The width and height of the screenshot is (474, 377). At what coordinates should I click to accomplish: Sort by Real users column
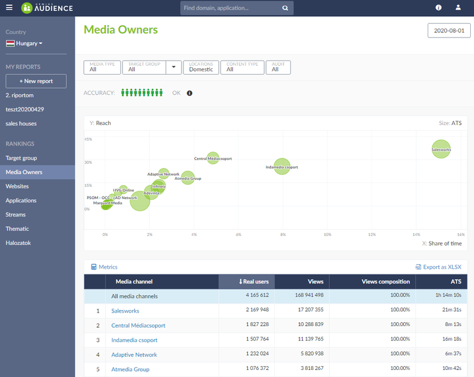pyautogui.click(x=247, y=282)
